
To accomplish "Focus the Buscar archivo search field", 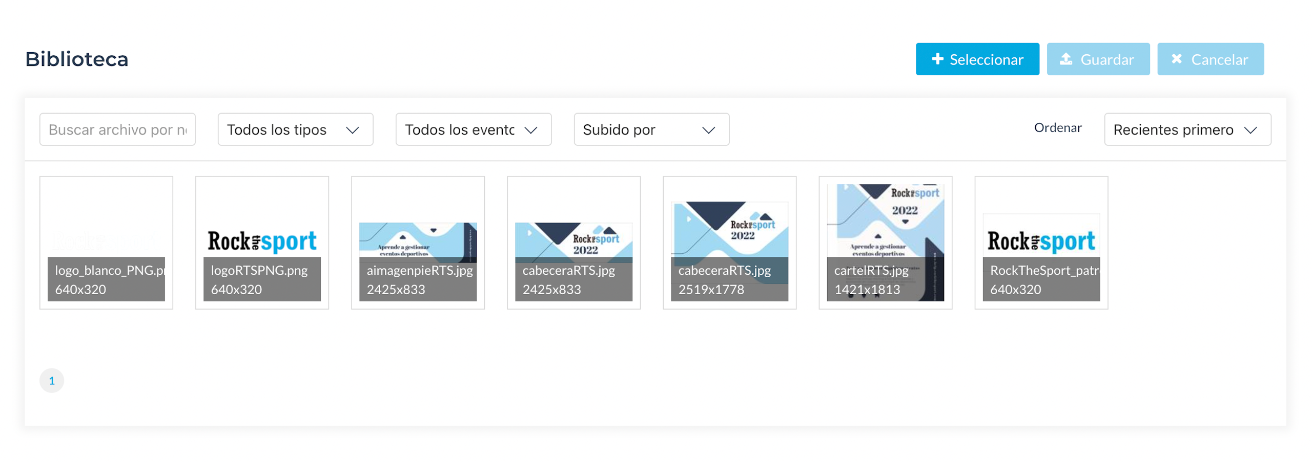I will (x=117, y=129).
